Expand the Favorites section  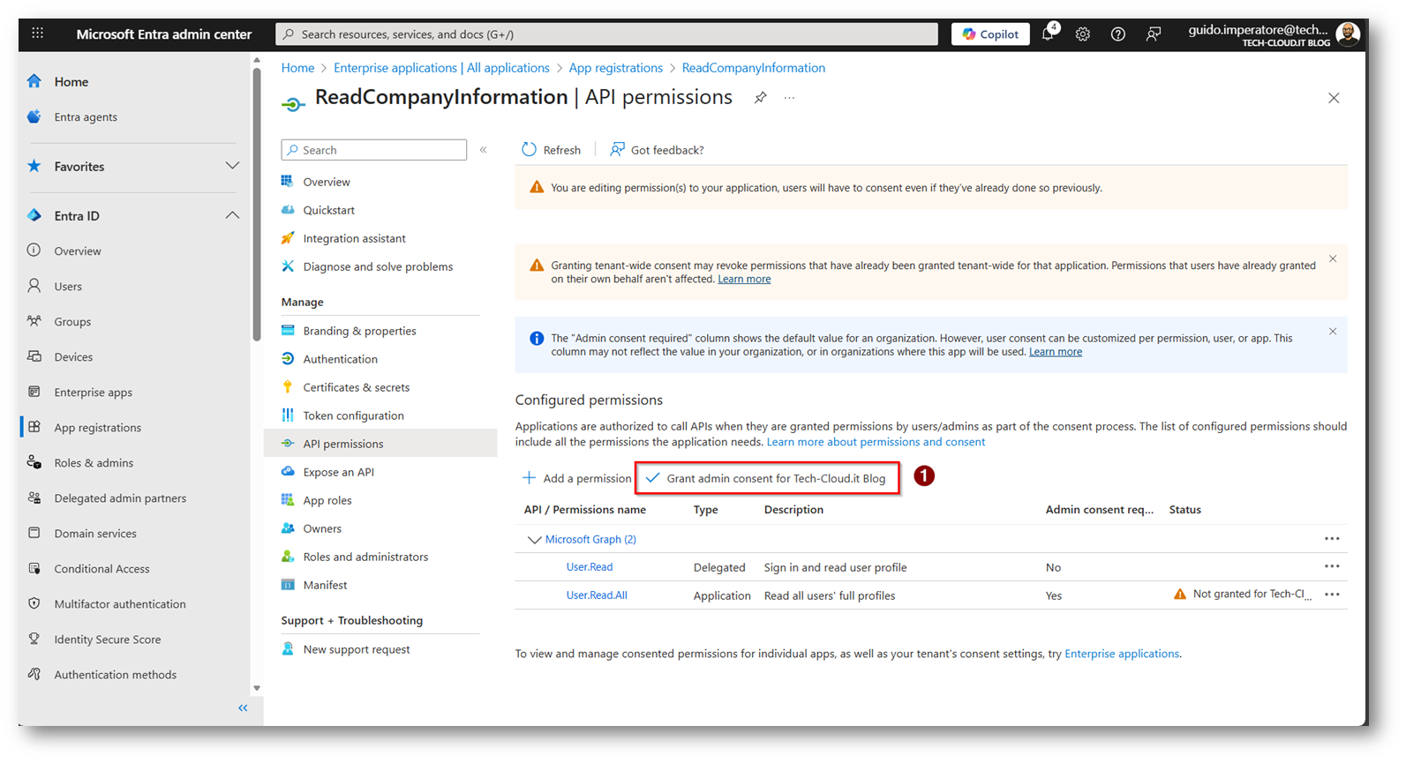tap(232, 166)
